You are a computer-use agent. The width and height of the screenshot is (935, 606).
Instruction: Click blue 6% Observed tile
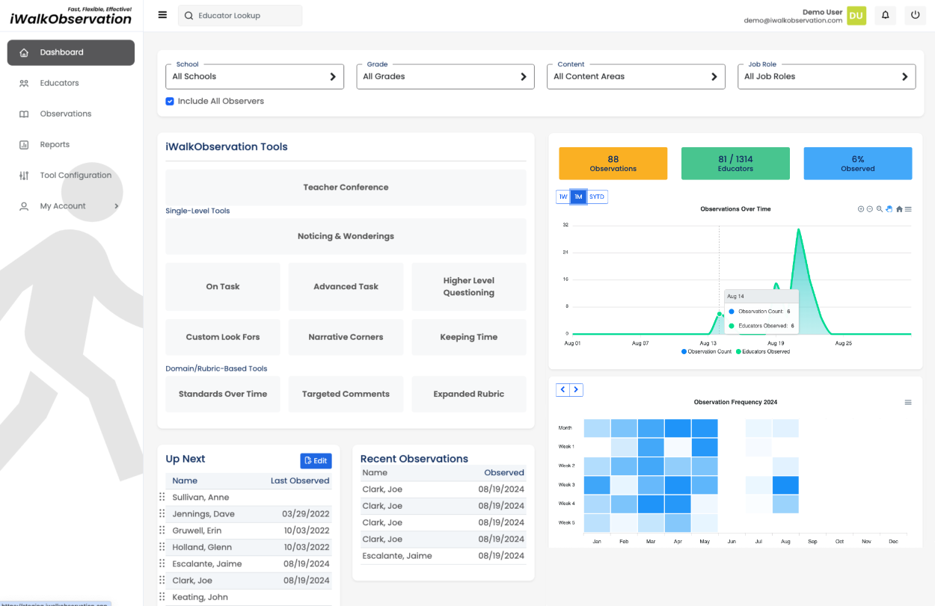click(858, 164)
